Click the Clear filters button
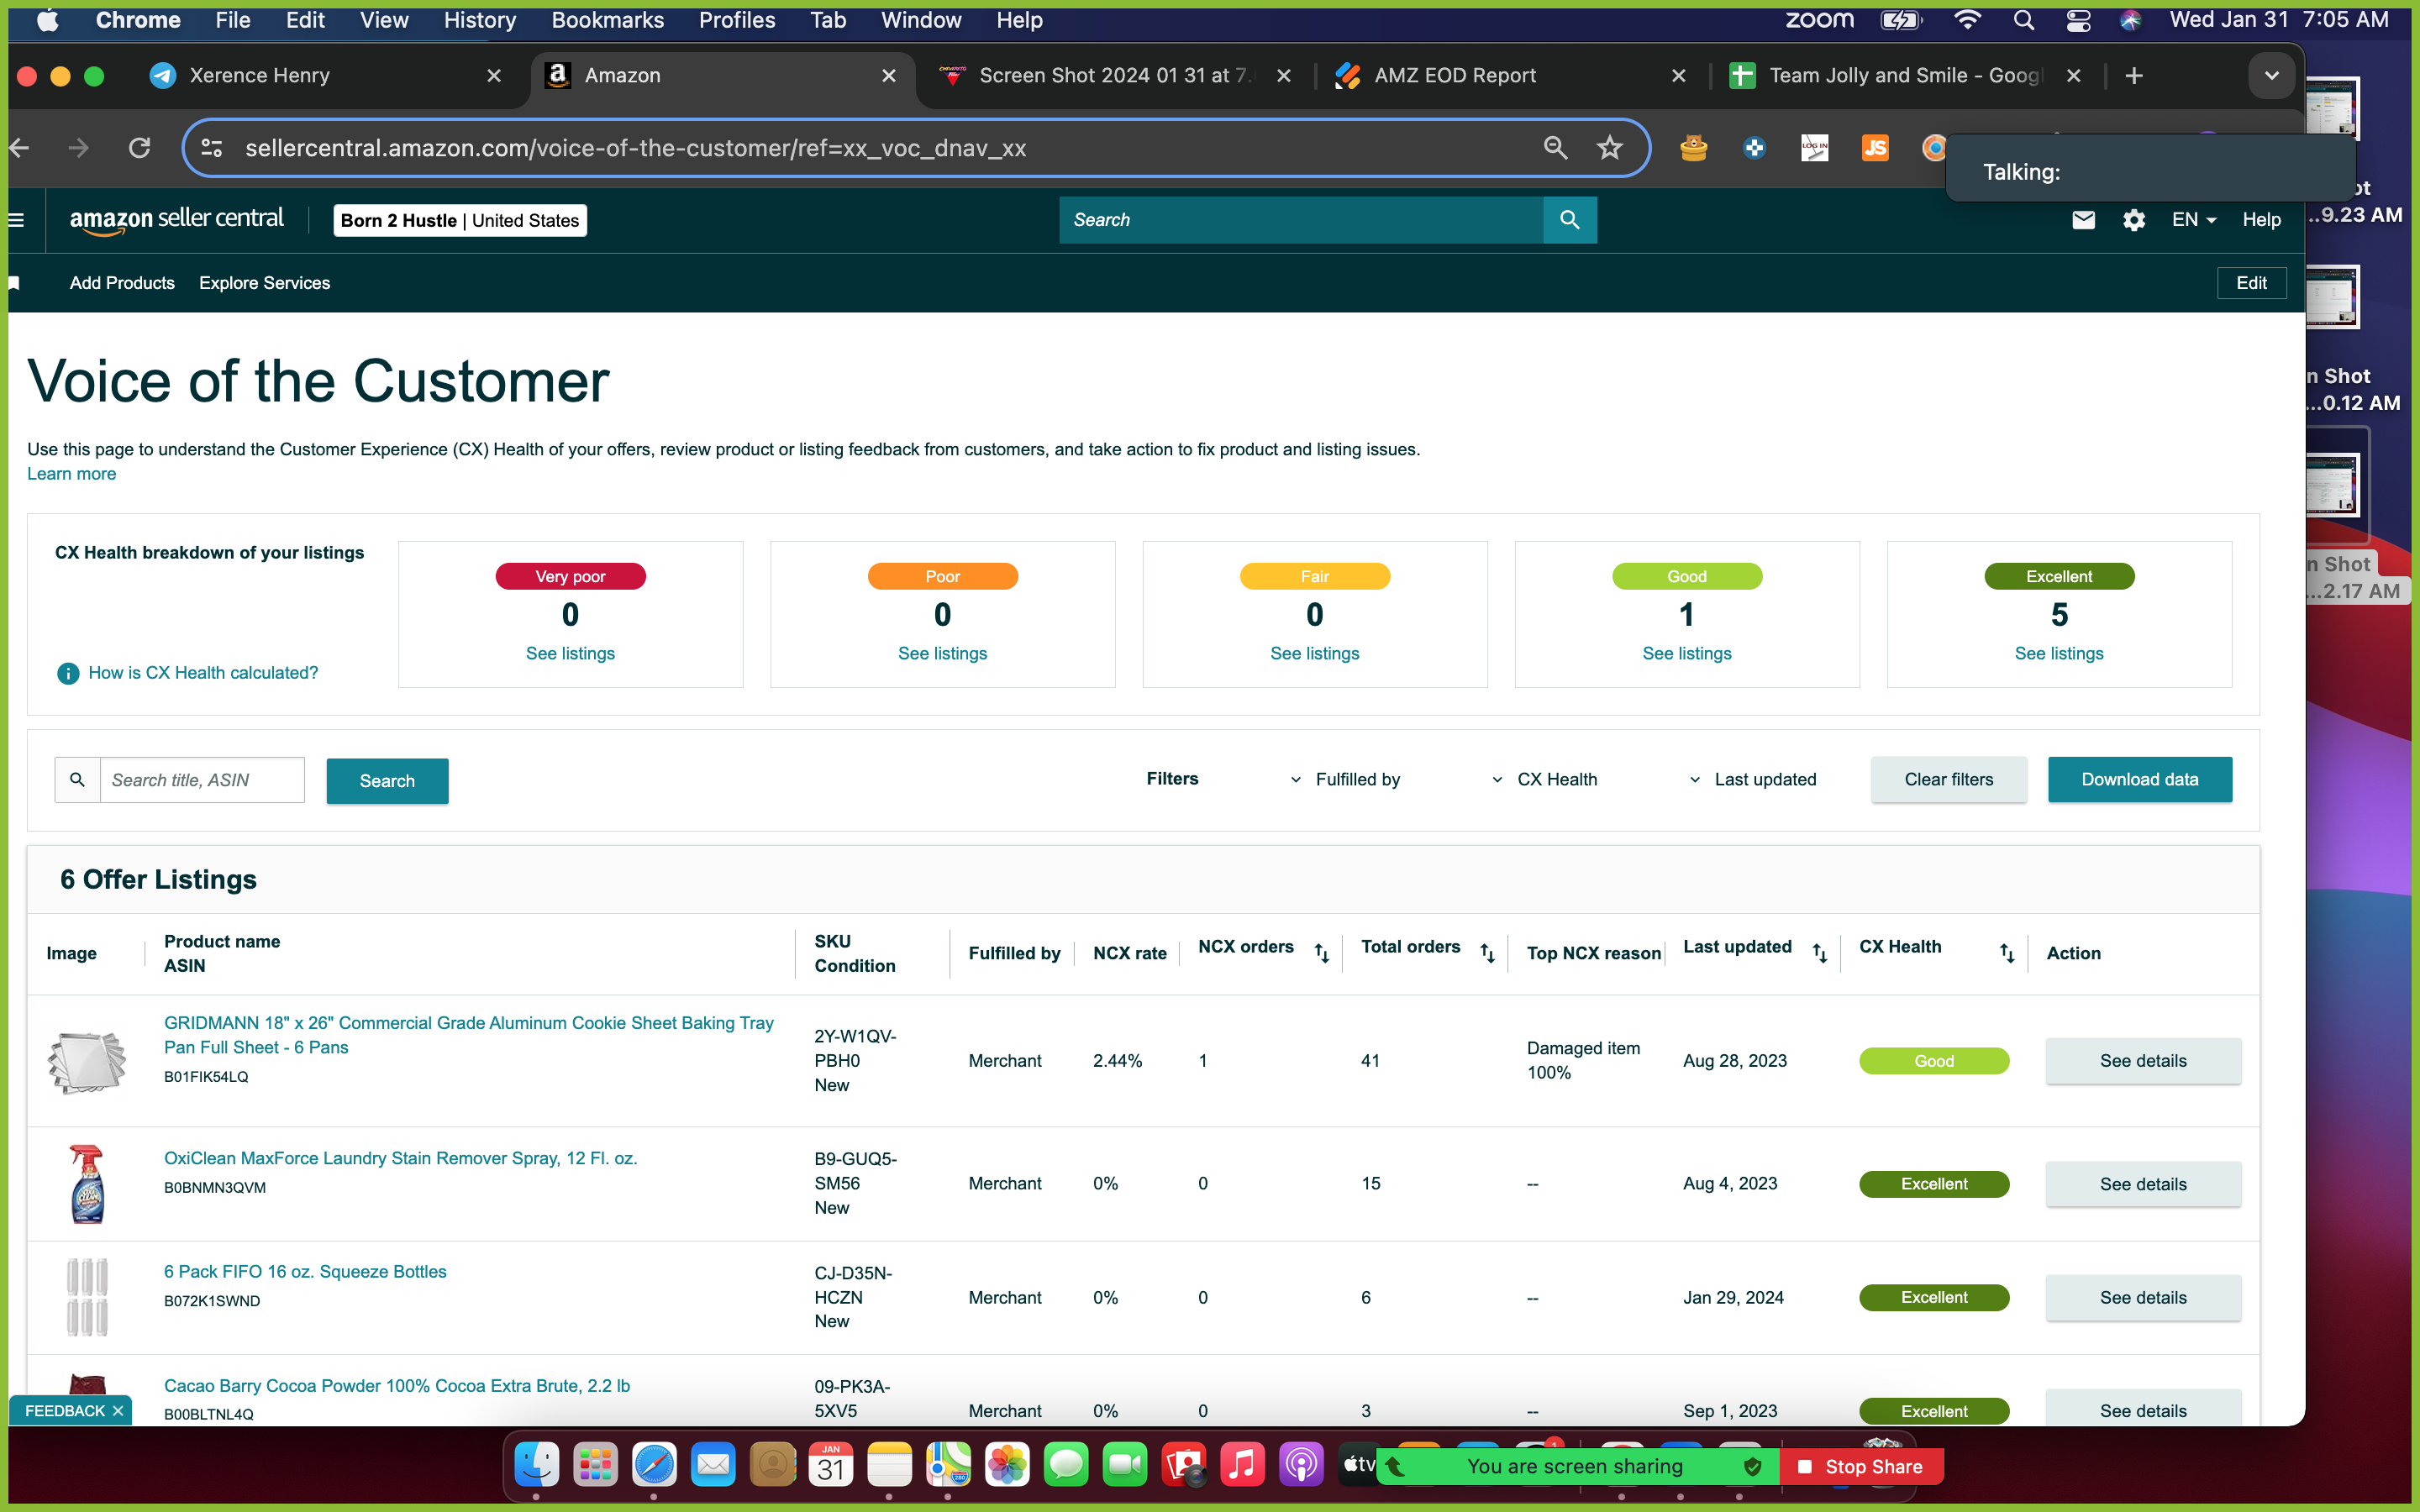The image size is (2420, 1512). (1948, 779)
